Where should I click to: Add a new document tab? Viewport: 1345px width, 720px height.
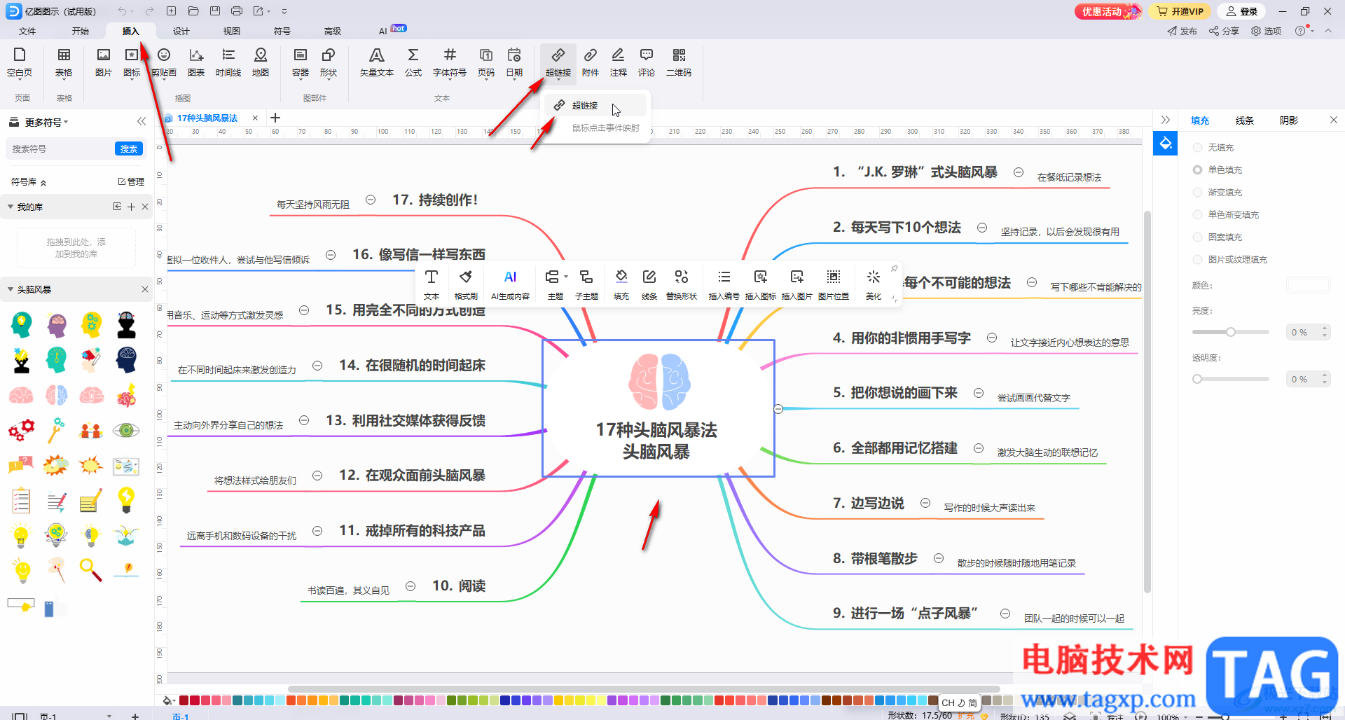pos(275,118)
